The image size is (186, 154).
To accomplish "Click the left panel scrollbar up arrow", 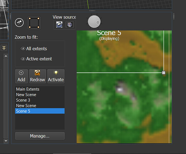I will (6, 56).
